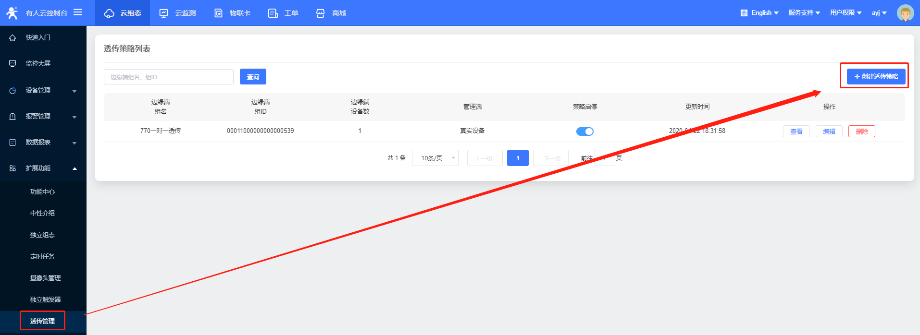Open the English language dropdown
This screenshot has height=335, width=920.
click(760, 13)
